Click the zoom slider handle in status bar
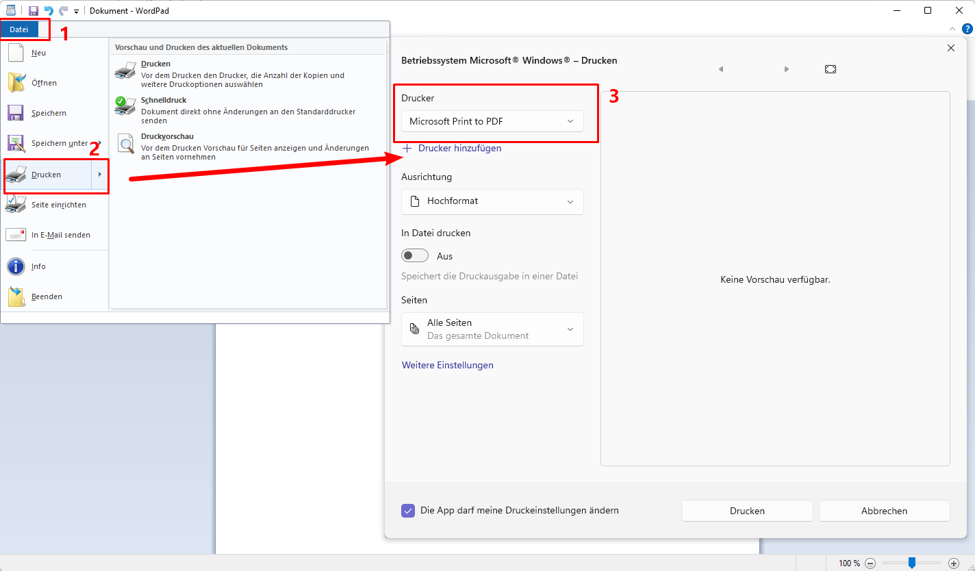Viewport: 975px width, 571px height. pyautogui.click(x=911, y=563)
